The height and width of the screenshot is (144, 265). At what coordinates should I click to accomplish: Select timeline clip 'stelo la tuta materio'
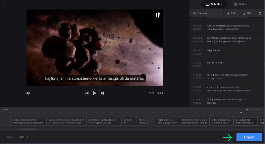point(195,121)
